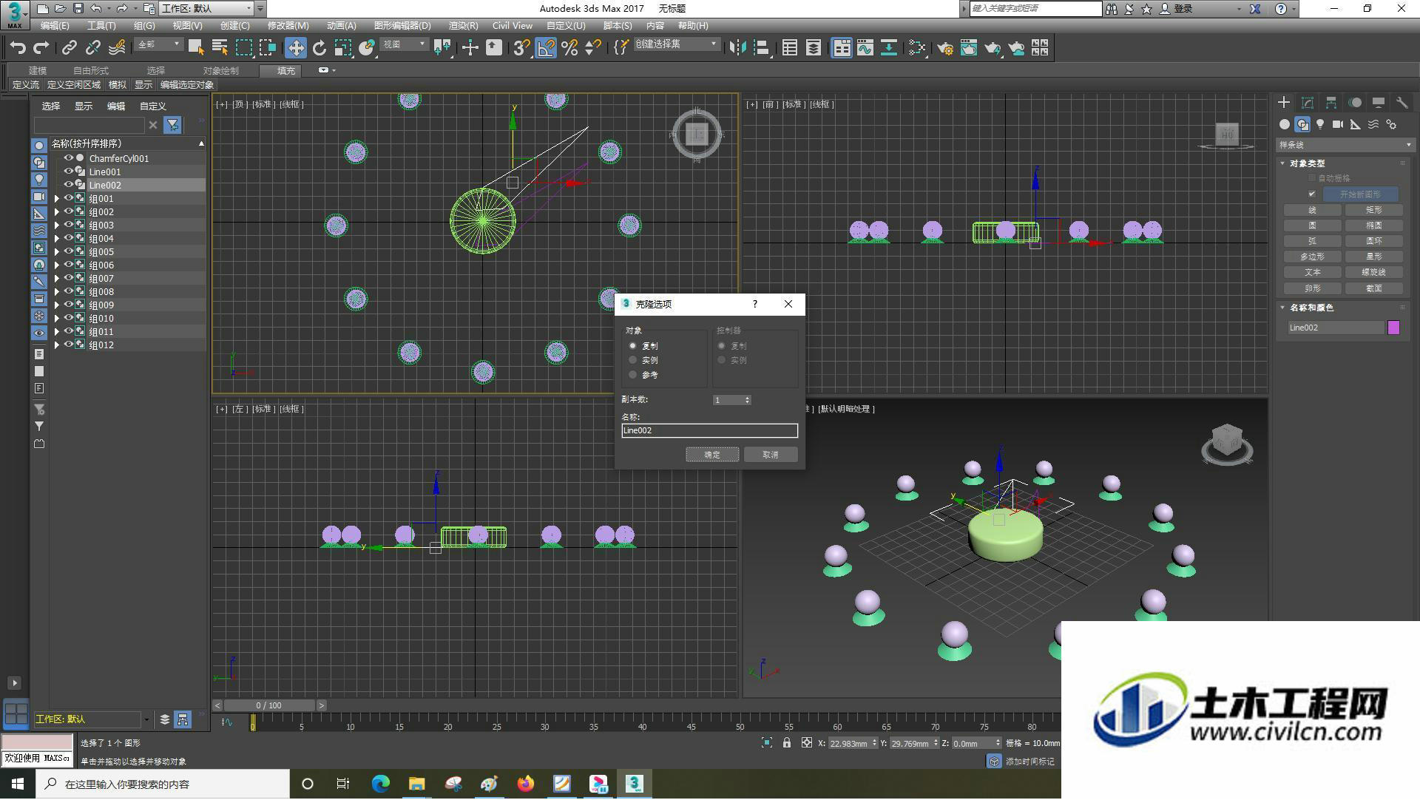Image resolution: width=1420 pixels, height=800 pixels.
Task: Open the 全部 selection filter dropdown
Action: coord(158,45)
